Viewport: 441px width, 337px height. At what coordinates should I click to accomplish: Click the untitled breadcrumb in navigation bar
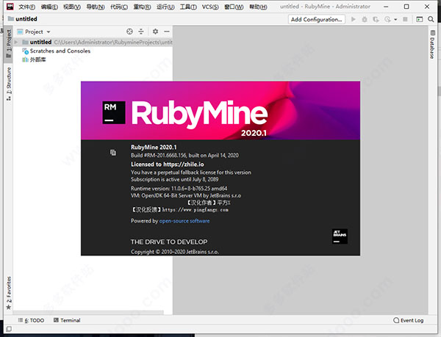[x=23, y=19]
